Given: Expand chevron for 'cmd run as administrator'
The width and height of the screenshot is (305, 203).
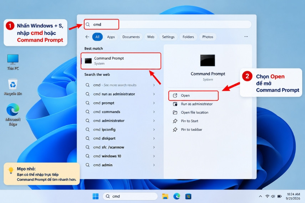Looking at the screenshot, I should coord(154,94).
